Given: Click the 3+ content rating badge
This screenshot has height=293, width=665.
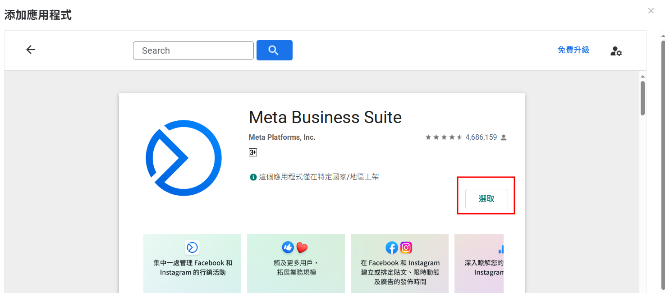Looking at the screenshot, I should click(253, 152).
